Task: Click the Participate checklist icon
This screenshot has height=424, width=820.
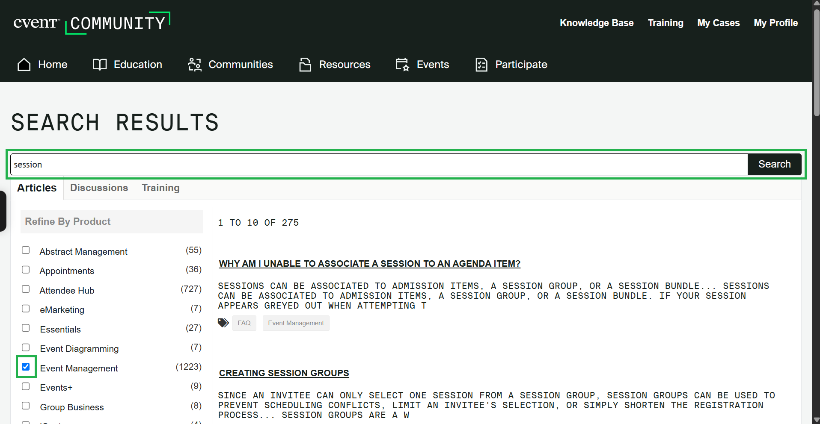Action: pyautogui.click(x=481, y=65)
